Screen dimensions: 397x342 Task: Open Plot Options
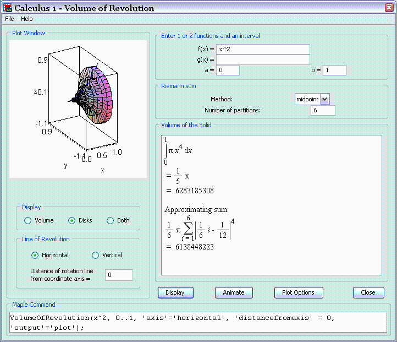pyautogui.click(x=298, y=292)
